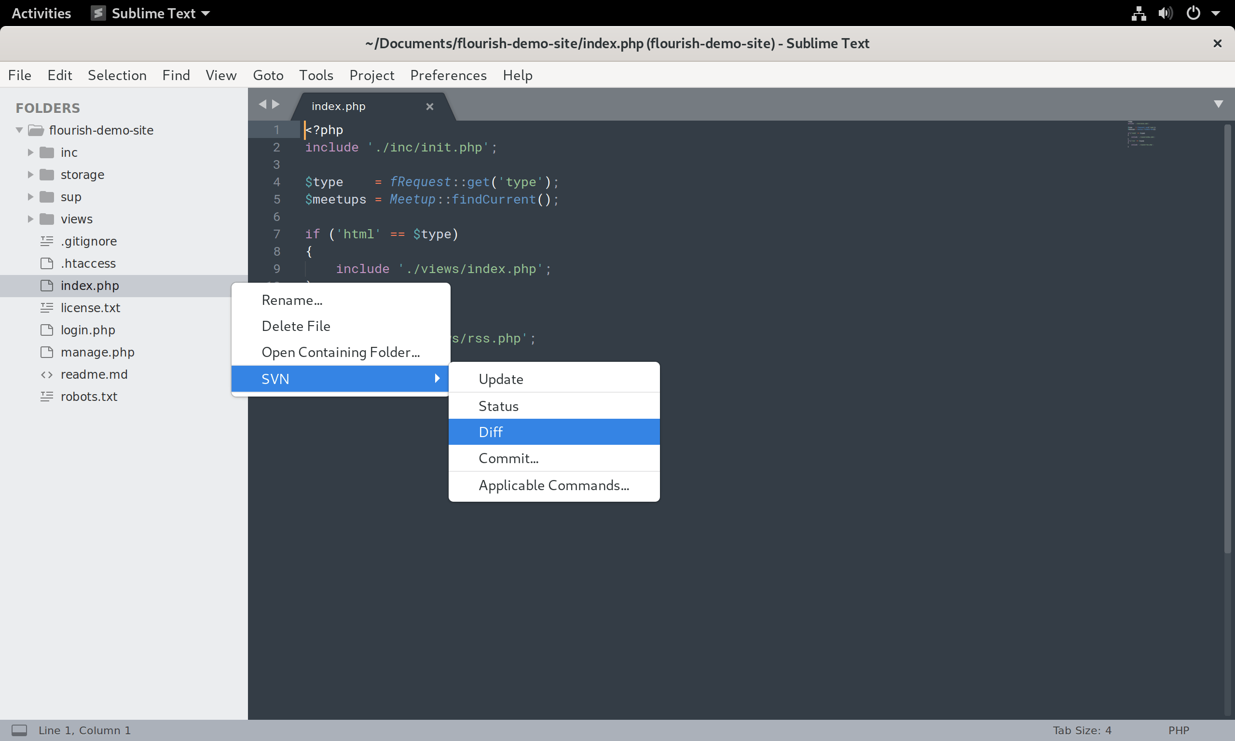The image size is (1235, 741).
Task: Click the Line 1, Column 1 status text
Action: coord(84,730)
